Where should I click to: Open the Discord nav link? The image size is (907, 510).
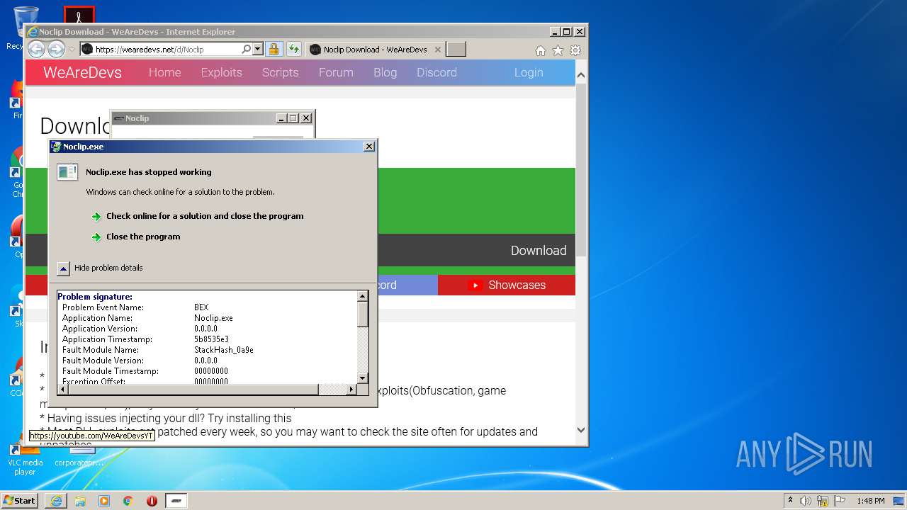coord(436,72)
